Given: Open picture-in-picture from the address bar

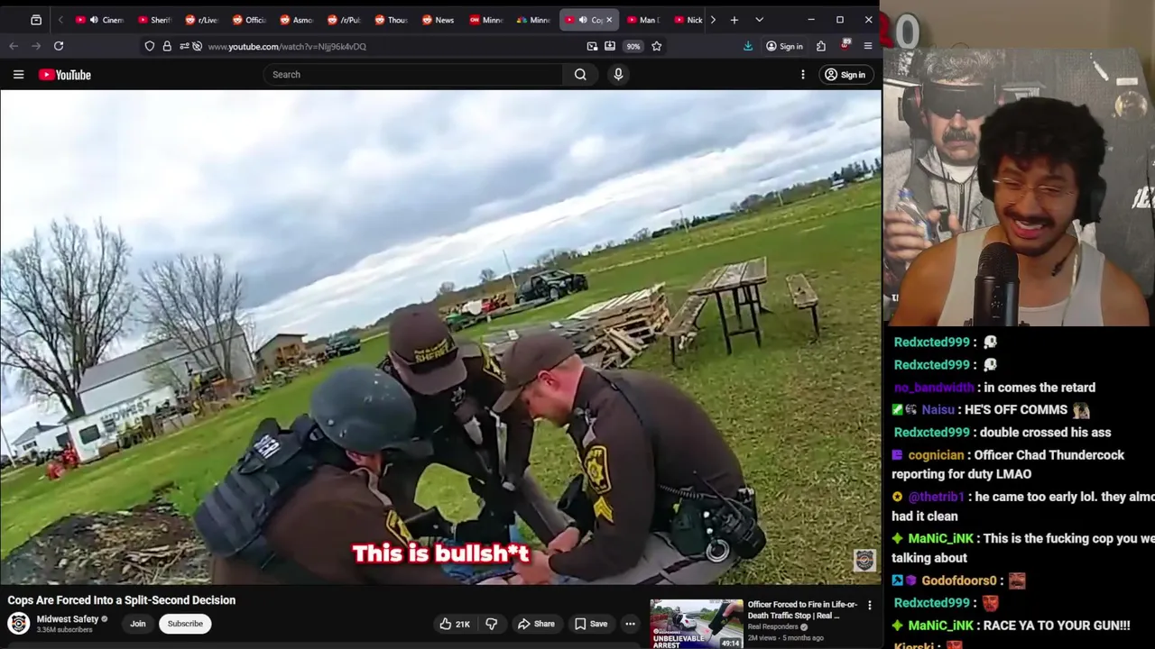Looking at the screenshot, I should tap(592, 46).
